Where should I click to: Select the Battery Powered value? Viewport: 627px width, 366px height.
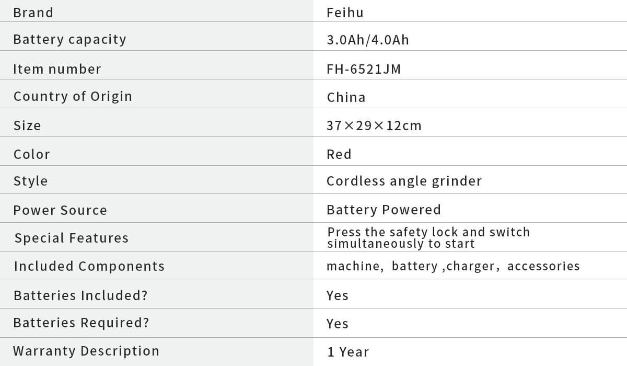tap(384, 210)
